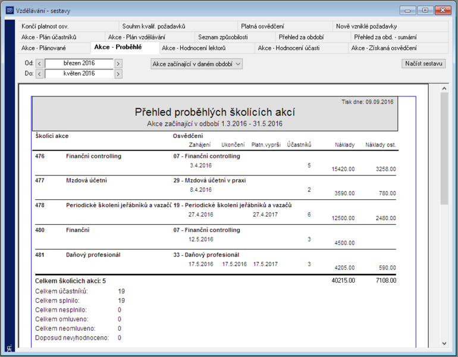458x357 pixels.
Task: Click the other costs value 3258.00
Action: (x=386, y=169)
